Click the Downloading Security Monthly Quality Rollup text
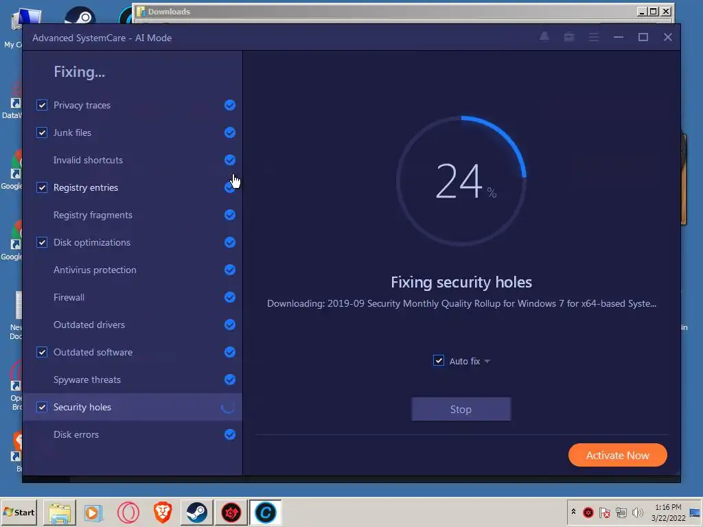Screen dimensions: 703x527 pyautogui.click(x=461, y=303)
